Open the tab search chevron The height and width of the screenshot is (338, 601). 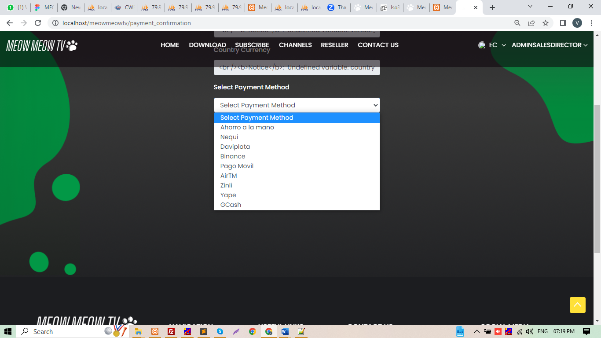[x=530, y=7]
